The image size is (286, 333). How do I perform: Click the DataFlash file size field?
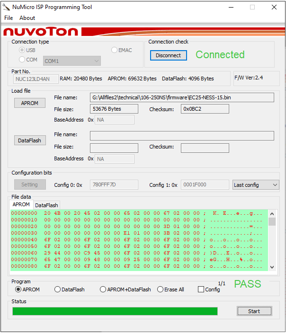(x=114, y=148)
